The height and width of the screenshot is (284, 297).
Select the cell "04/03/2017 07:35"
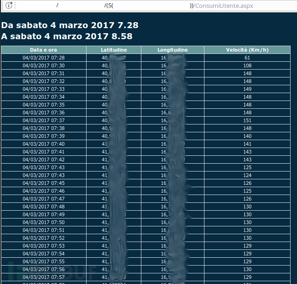44,105
